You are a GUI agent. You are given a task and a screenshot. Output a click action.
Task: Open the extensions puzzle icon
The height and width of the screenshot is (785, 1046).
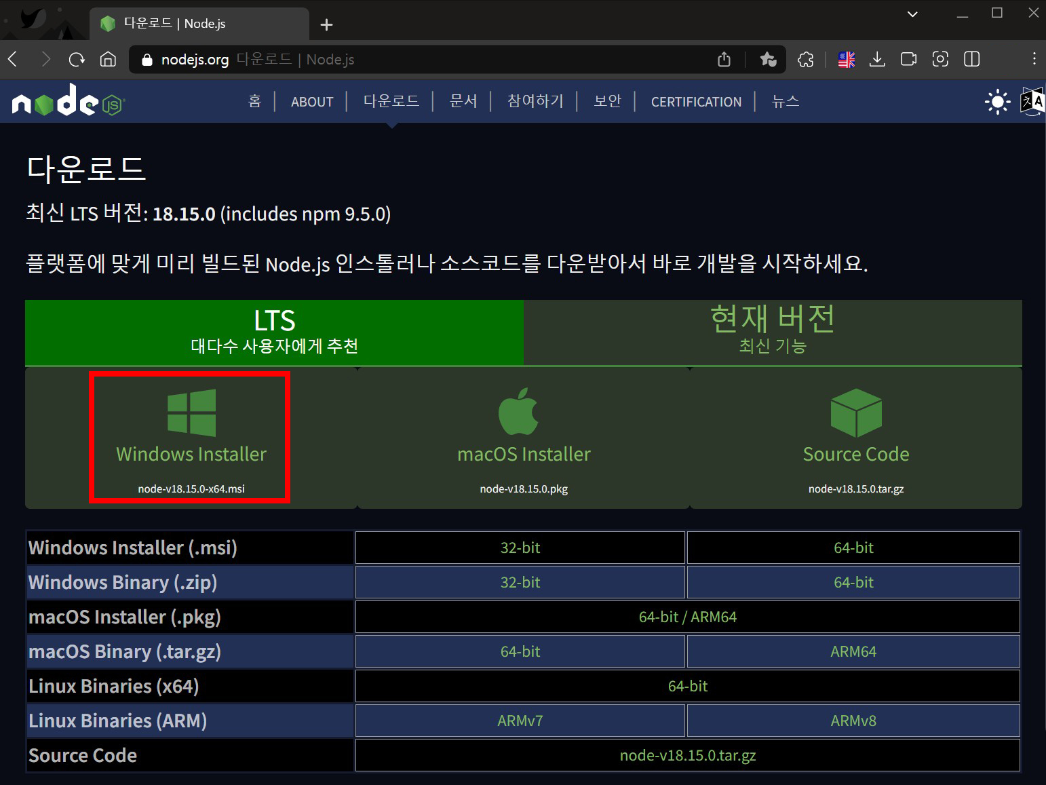pyautogui.click(x=805, y=59)
